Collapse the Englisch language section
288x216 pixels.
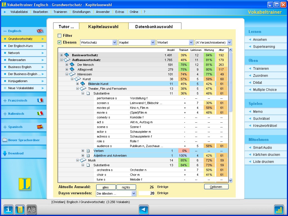5,31
